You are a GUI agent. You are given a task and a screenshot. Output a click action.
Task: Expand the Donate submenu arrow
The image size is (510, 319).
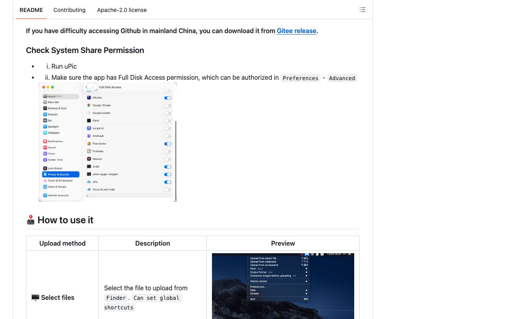point(306,293)
